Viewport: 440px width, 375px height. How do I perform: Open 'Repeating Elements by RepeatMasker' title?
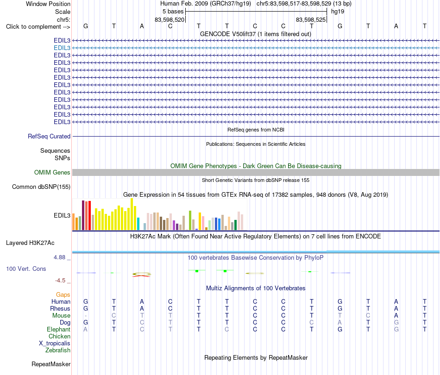pos(256,357)
